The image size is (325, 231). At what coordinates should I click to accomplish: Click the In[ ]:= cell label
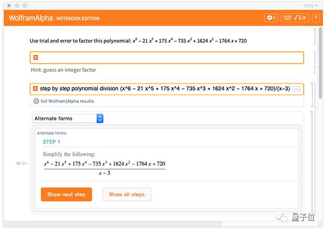(21, 163)
